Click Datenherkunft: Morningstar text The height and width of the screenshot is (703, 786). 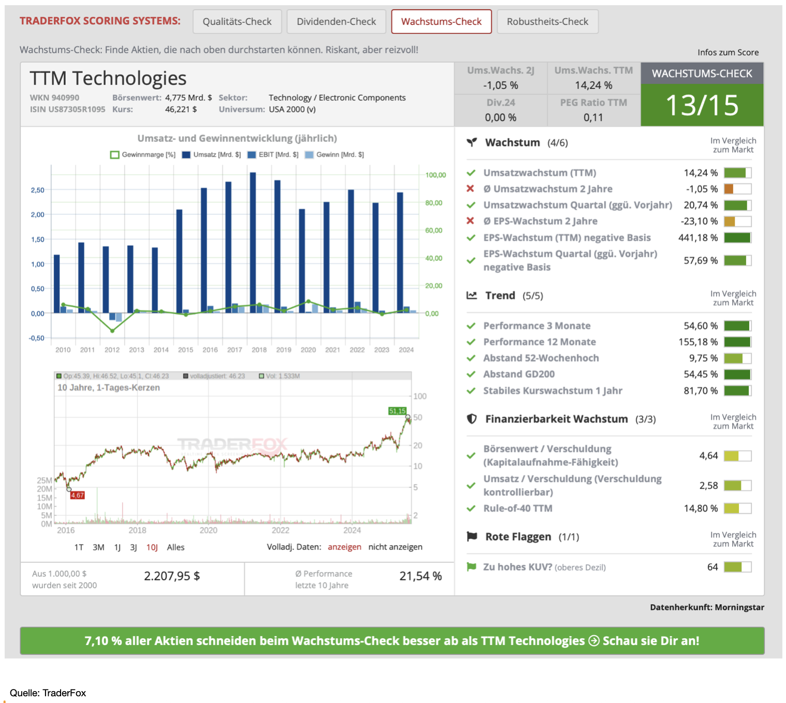pyautogui.click(x=707, y=607)
